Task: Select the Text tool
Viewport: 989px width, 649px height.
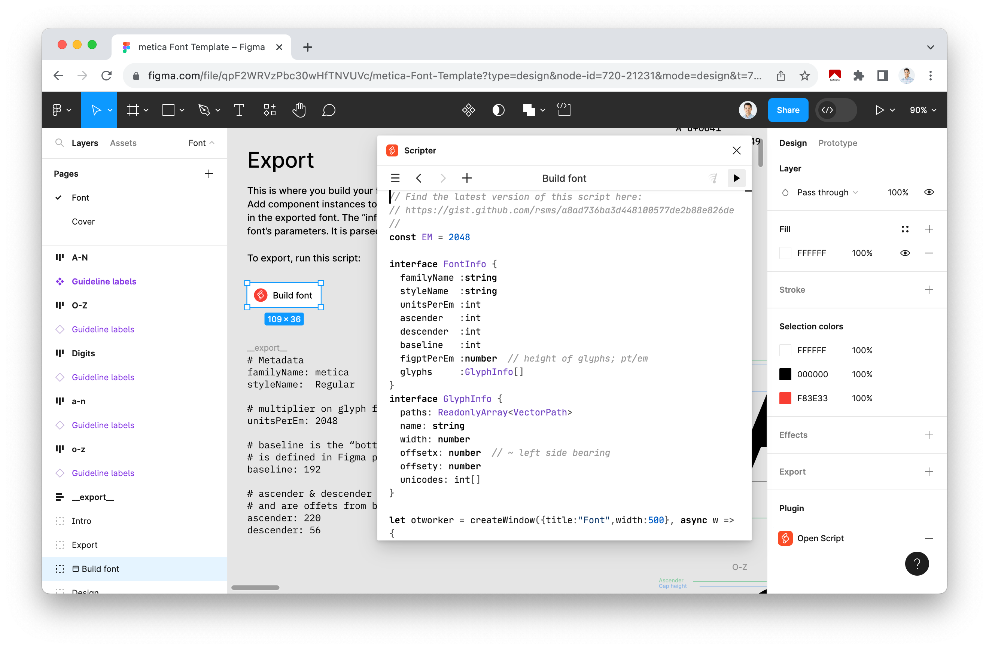Action: click(239, 110)
